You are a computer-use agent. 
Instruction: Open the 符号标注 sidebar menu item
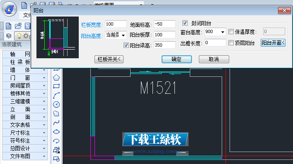pyautogui.click(x=25, y=140)
